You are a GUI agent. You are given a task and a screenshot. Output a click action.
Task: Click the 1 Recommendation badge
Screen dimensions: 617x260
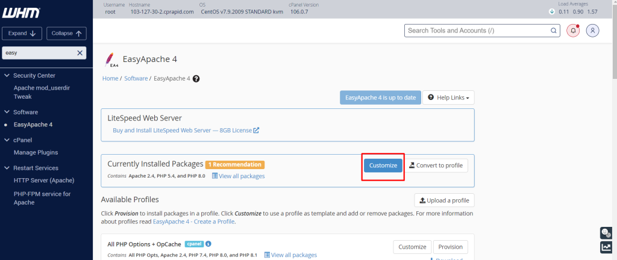point(235,164)
